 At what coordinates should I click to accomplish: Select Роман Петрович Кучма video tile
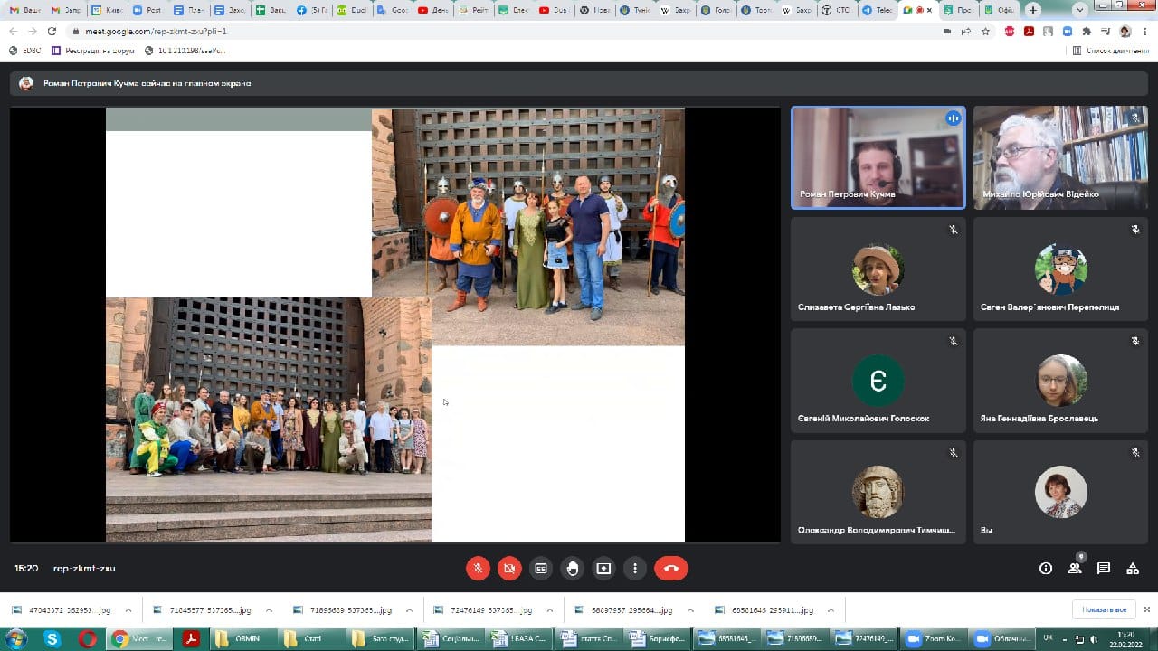(x=878, y=158)
